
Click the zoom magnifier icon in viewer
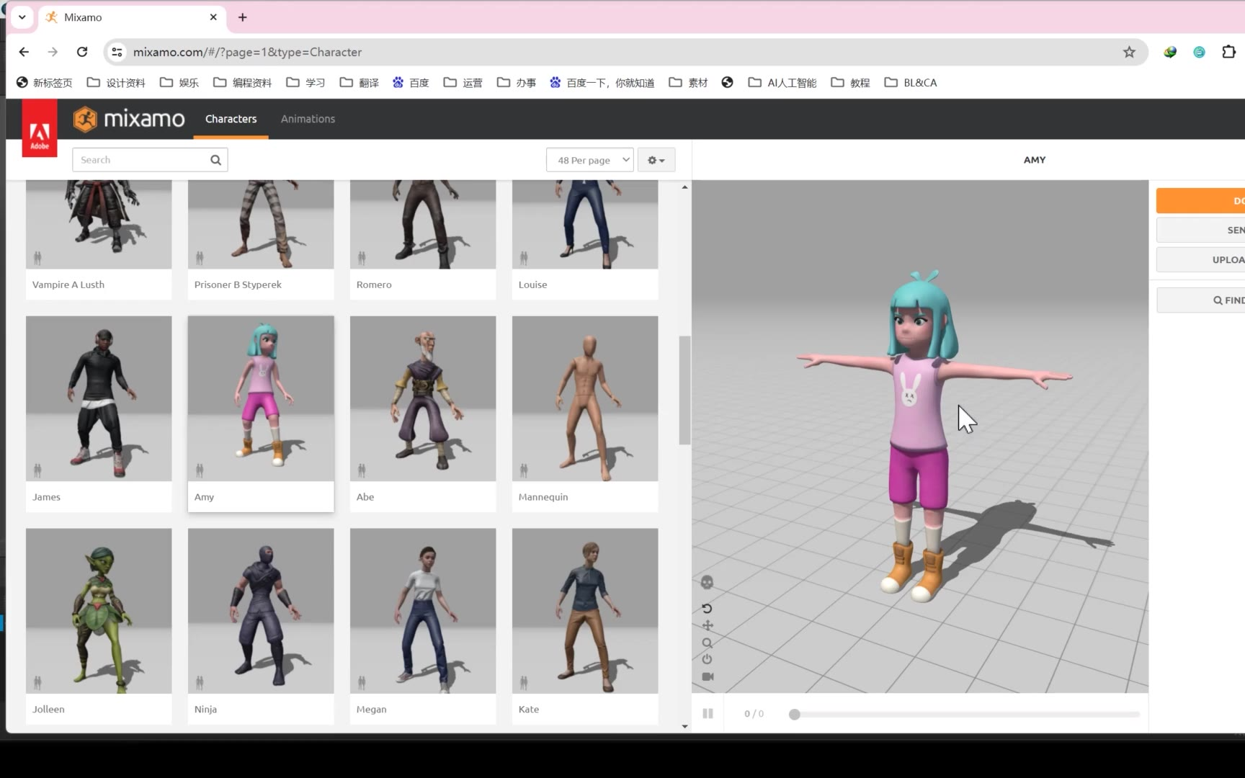click(708, 643)
